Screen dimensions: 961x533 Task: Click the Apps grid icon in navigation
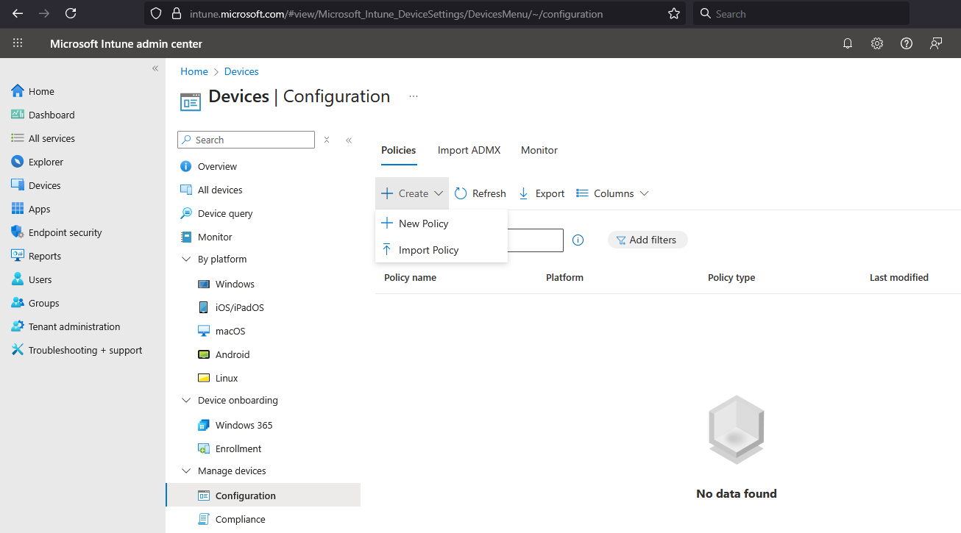[18, 209]
